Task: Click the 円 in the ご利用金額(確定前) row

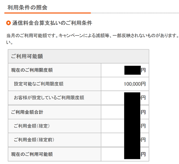Action: [x=143, y=140]
